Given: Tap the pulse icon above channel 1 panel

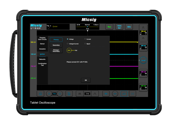Looking at the screenshot, I should click(143, 27).
